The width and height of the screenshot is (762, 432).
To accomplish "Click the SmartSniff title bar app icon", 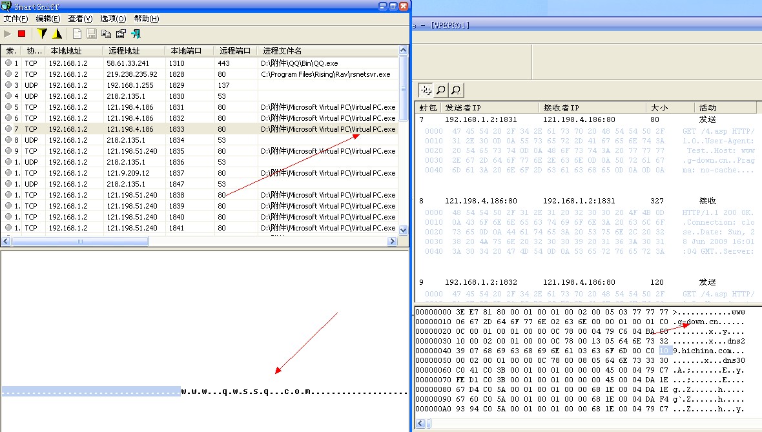I will tap(6, 6).
